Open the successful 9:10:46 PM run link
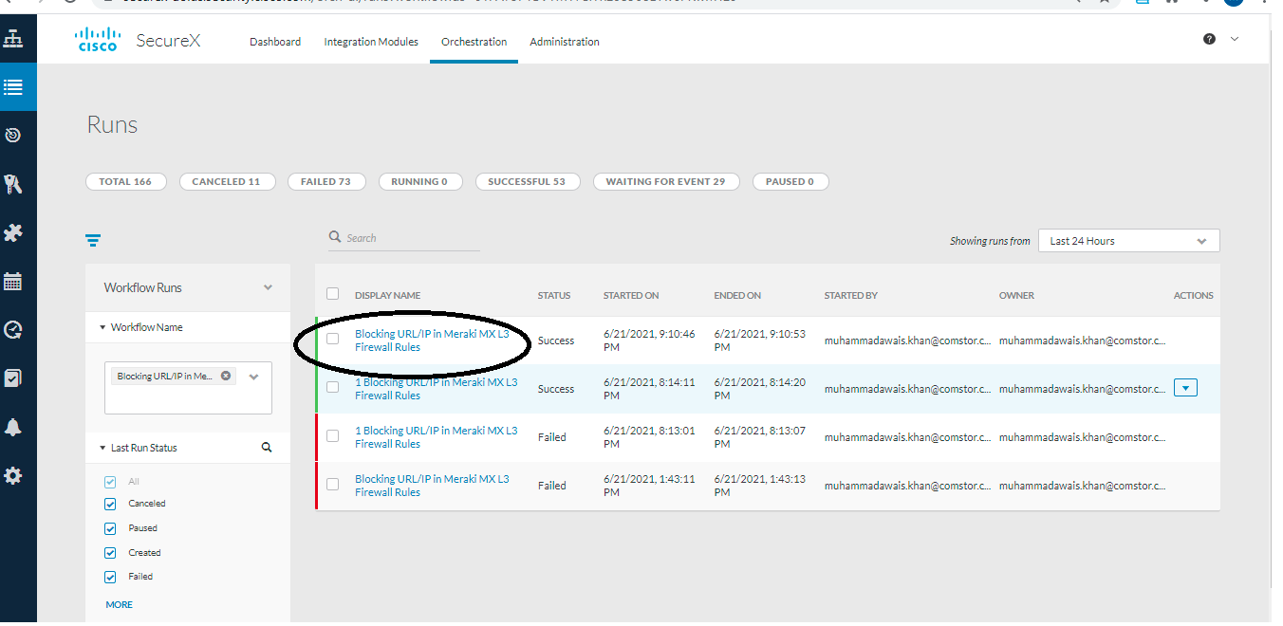The height and width of the screenshot is (626, 1283). 432,341
